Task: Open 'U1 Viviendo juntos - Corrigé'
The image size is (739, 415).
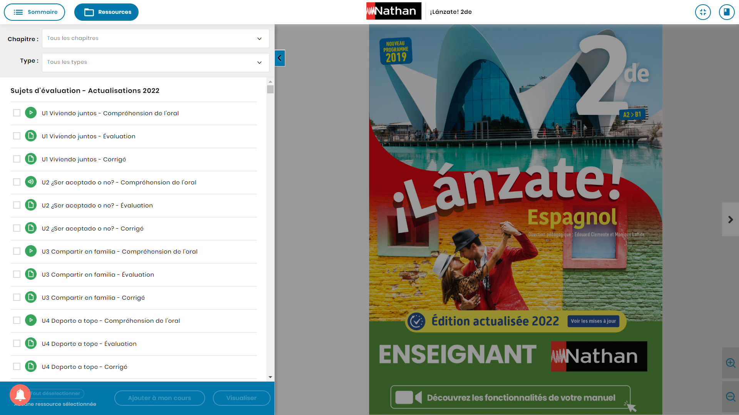Action: click(84, 159)
